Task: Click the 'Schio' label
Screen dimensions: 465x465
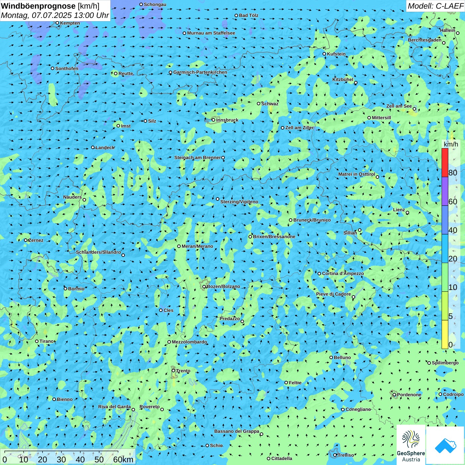Action: pyautogui.click(x=216, y=445)
